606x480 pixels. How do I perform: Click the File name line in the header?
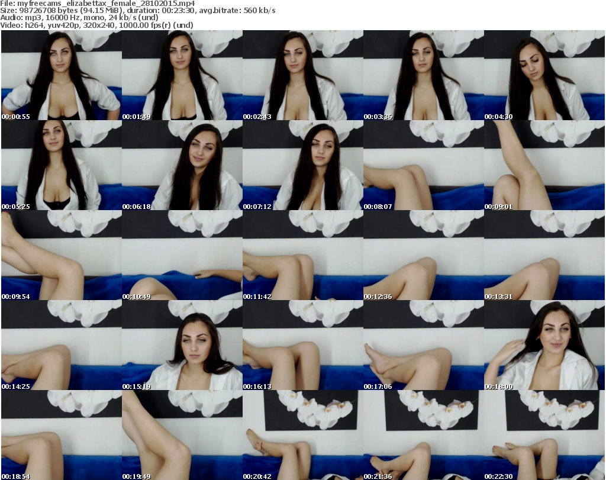point(98,4)
